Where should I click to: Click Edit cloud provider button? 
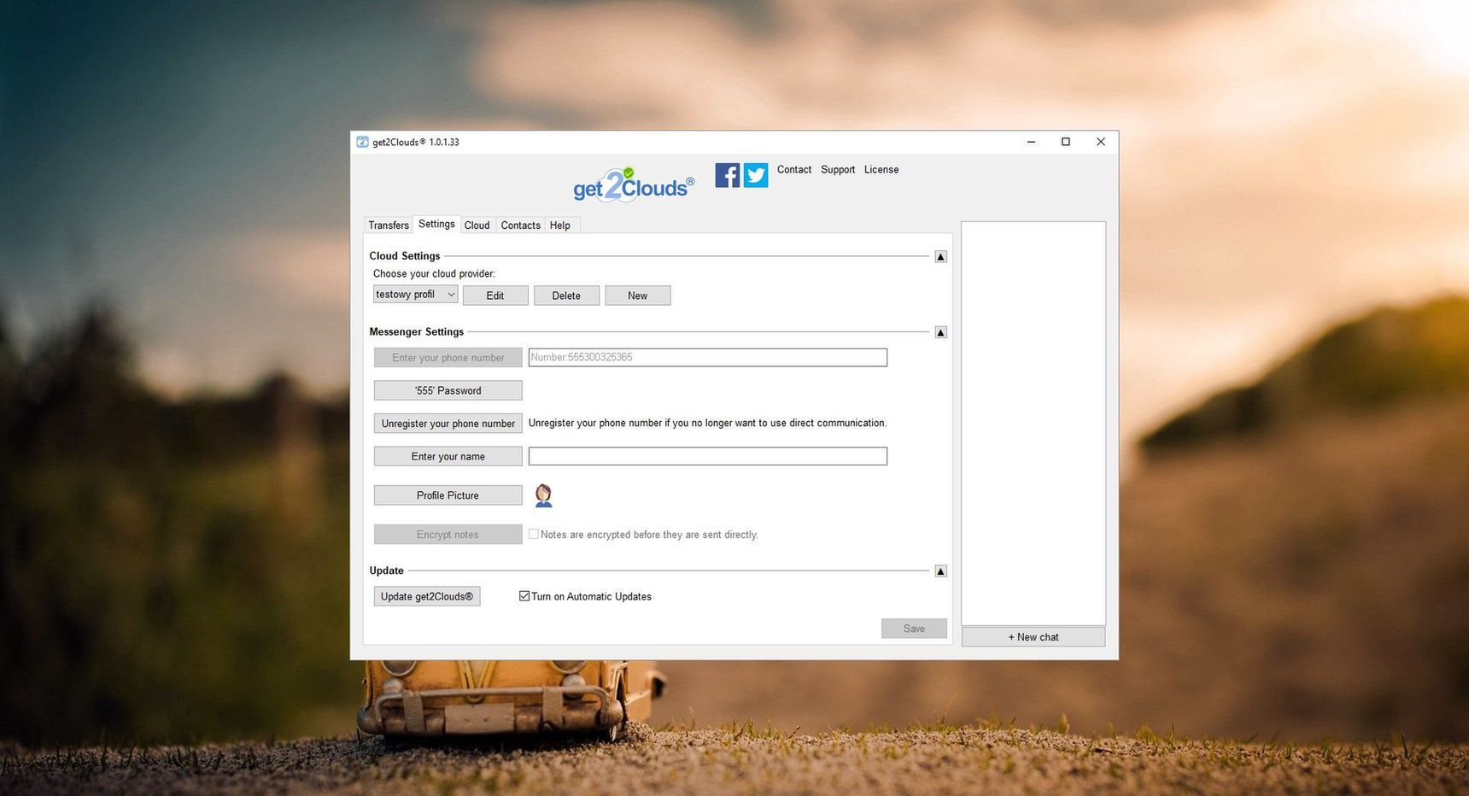pos(495,296)
